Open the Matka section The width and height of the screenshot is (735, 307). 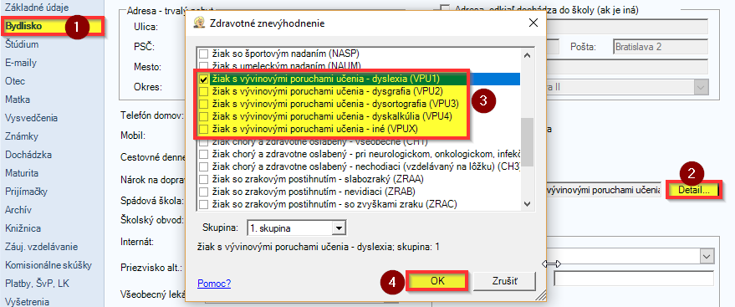[18, 100]
